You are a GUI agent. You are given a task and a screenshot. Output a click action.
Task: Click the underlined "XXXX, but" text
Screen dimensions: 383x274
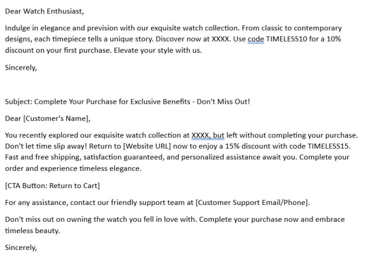tap(208, 135)
